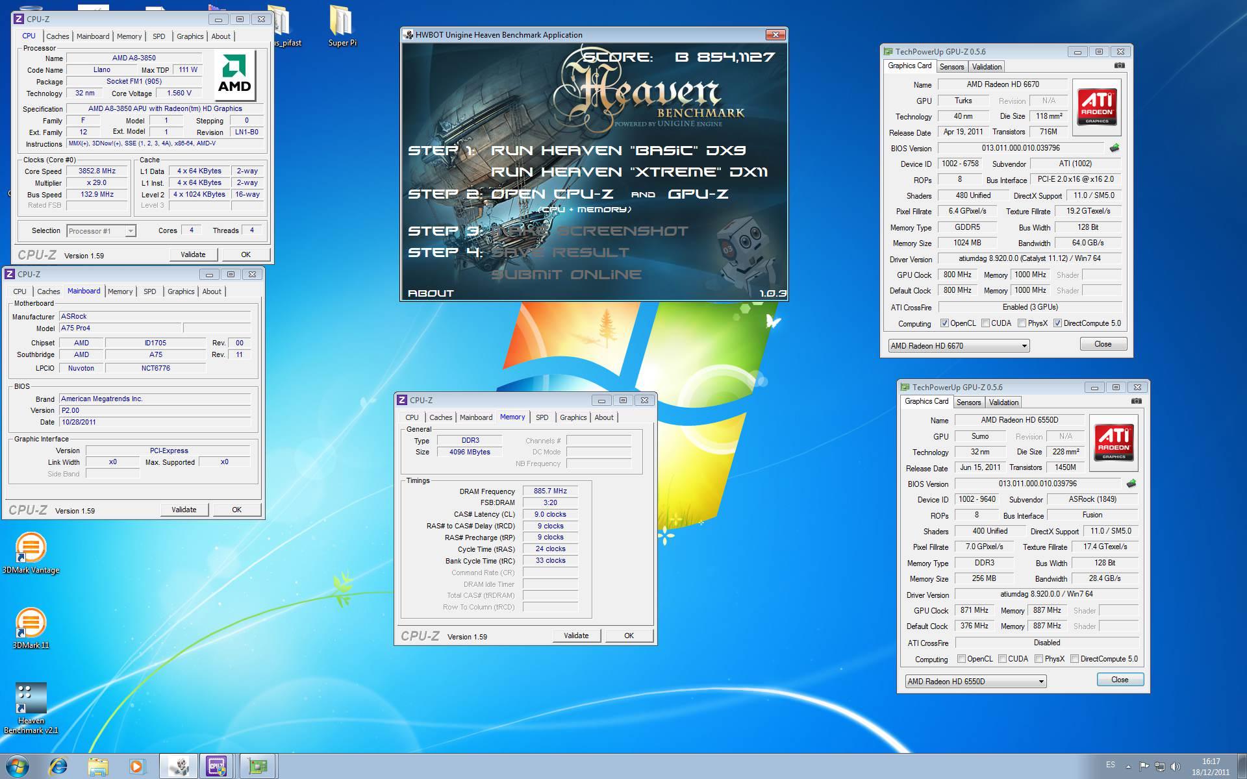The height and width of the screenshot is (779, 1247).
Task: Click the ES language indicator on taskbar
Action: pos(1111,765)
